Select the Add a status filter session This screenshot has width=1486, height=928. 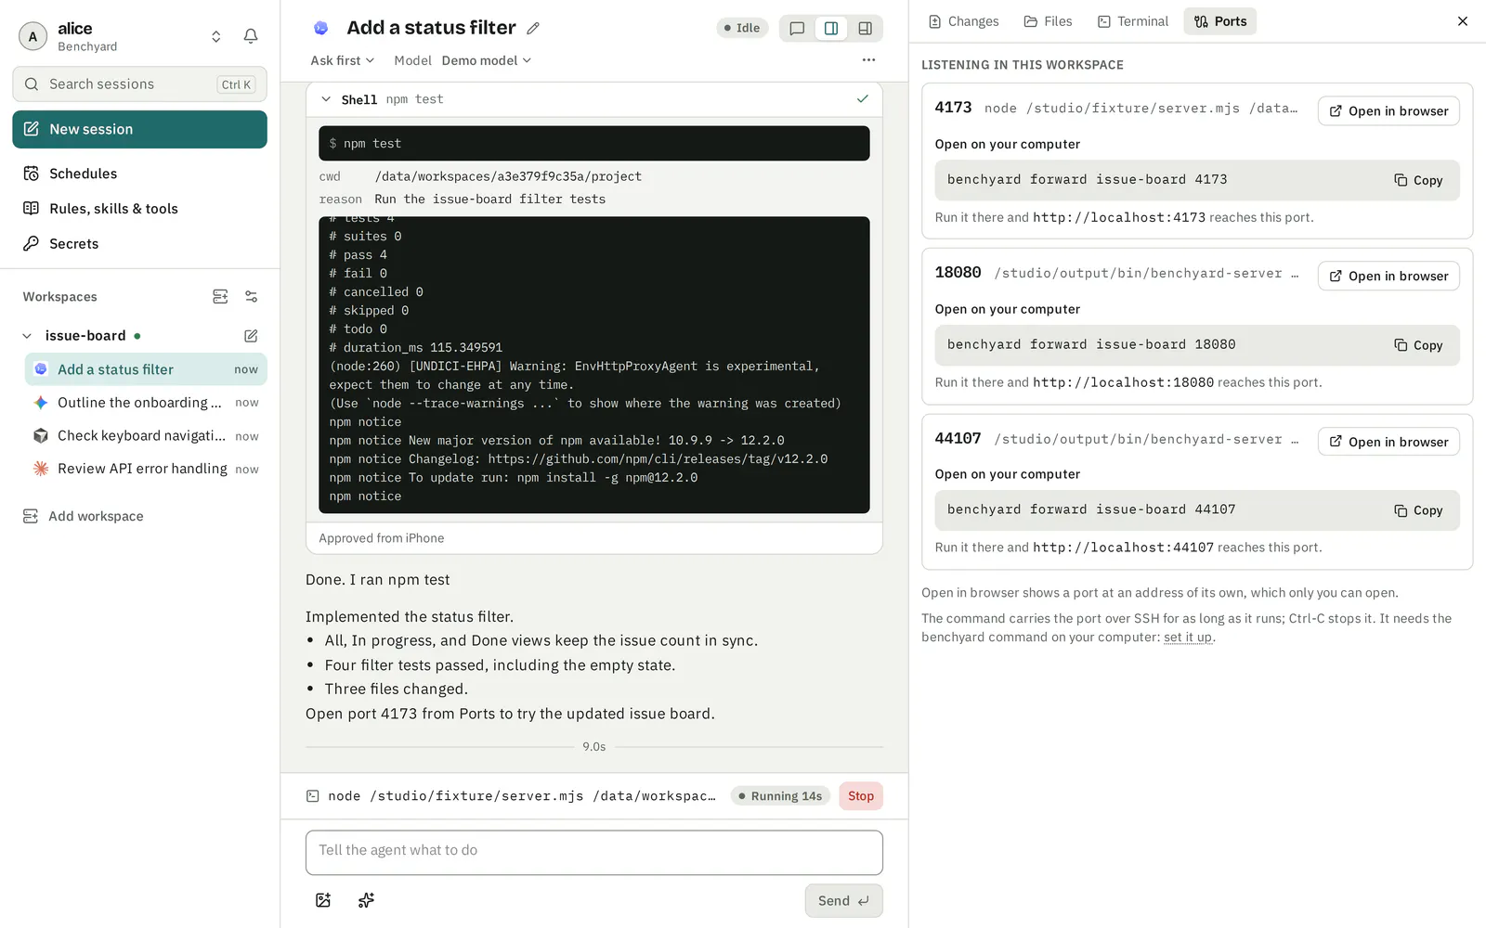146,369
